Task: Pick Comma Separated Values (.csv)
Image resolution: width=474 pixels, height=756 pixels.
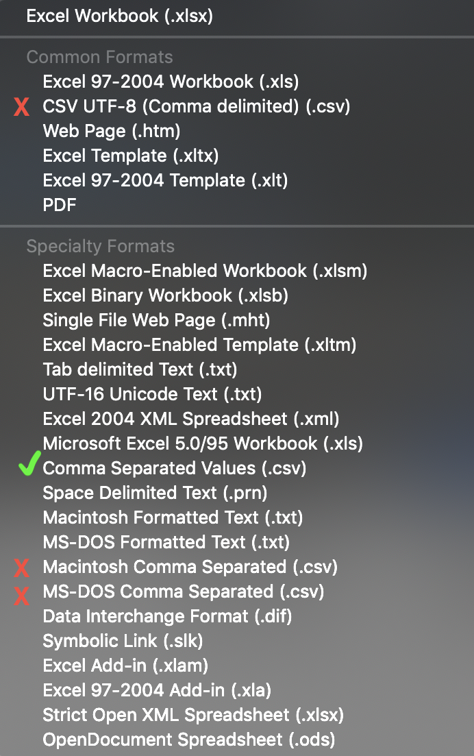Action: pos(174,468)
